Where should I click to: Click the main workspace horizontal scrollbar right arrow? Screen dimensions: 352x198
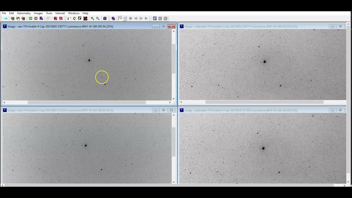344,186
